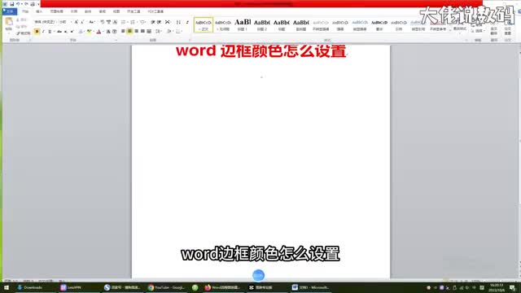Switch to the Developer tab
The width and height of the screenshot is (521, 293).
coord(134,11)
